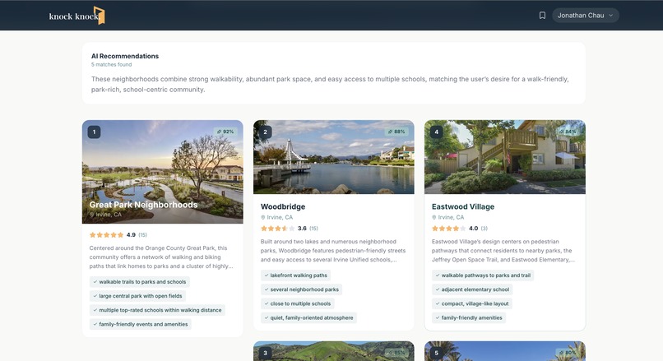663x361 pixels.
Task: Click 'several neighborhood parks' tag
Action: [302, 289]
